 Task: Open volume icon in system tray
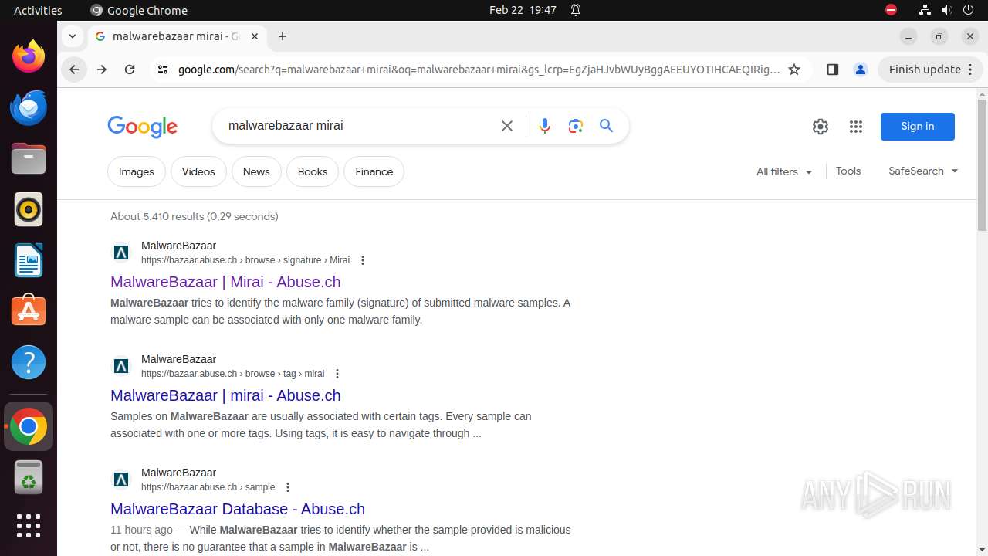click(947, 10)
